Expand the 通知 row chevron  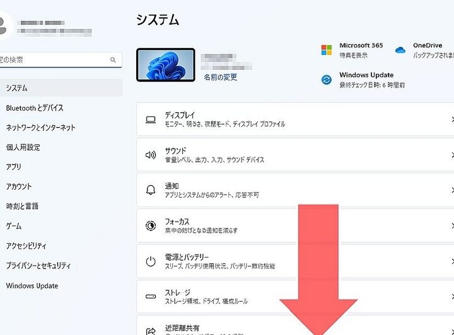(451, 190)
